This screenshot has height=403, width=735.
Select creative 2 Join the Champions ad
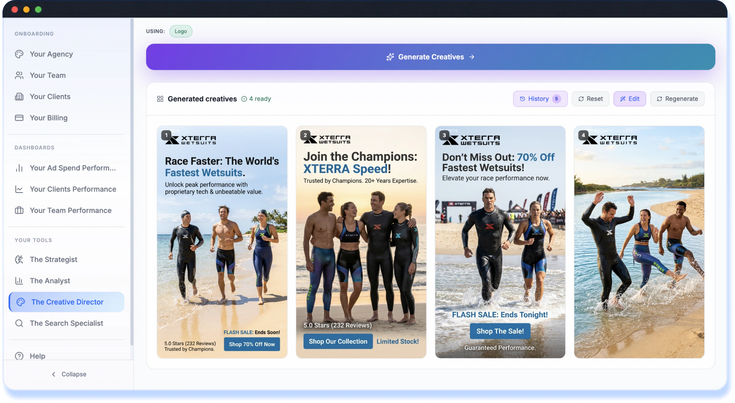point(361,242)
